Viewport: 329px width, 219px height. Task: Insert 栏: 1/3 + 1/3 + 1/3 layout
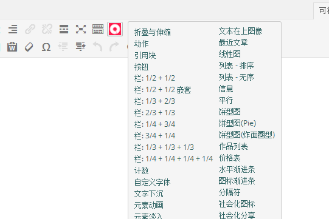tap(164, 147)
